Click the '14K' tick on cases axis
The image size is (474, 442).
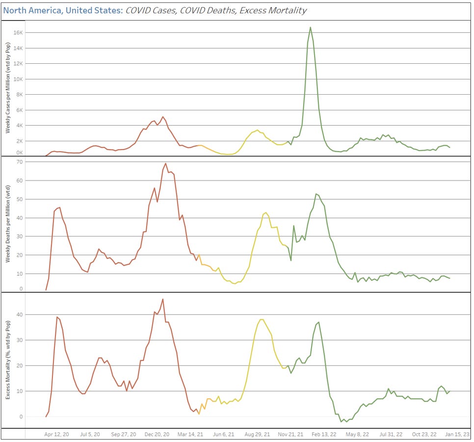pos(18,48)
